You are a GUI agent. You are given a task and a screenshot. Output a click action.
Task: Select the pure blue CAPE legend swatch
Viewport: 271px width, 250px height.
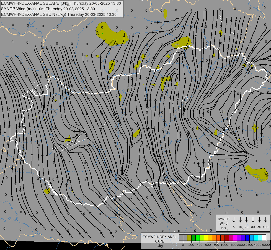[247, 237]
